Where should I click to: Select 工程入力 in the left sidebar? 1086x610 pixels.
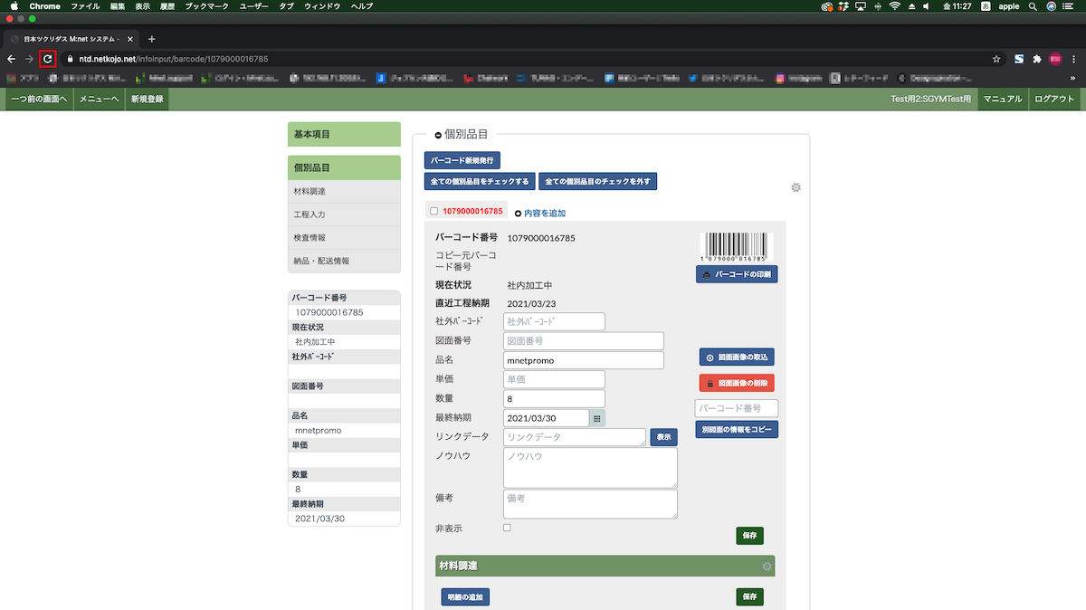coord(310,214)
